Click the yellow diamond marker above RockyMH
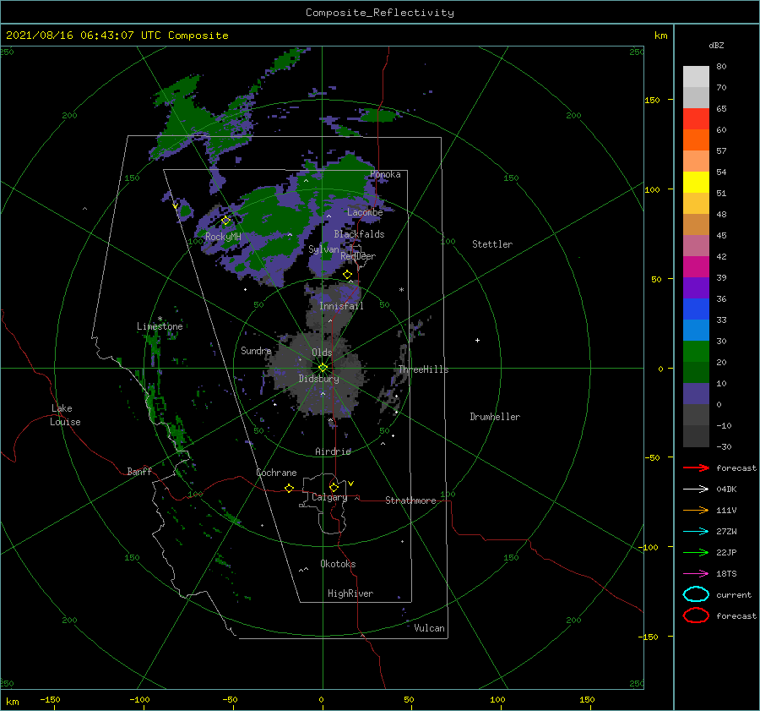Image resolution: width=760 pixels, height=711 pixels. (x=225, y=221)
